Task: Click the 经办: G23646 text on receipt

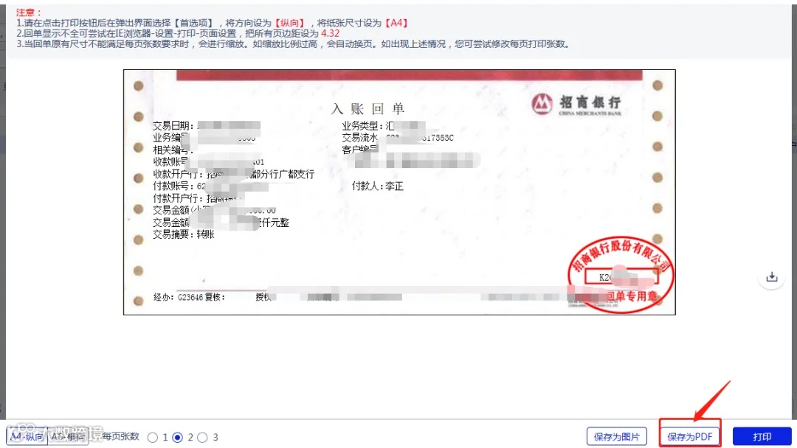Action: (x=178, y=297)
